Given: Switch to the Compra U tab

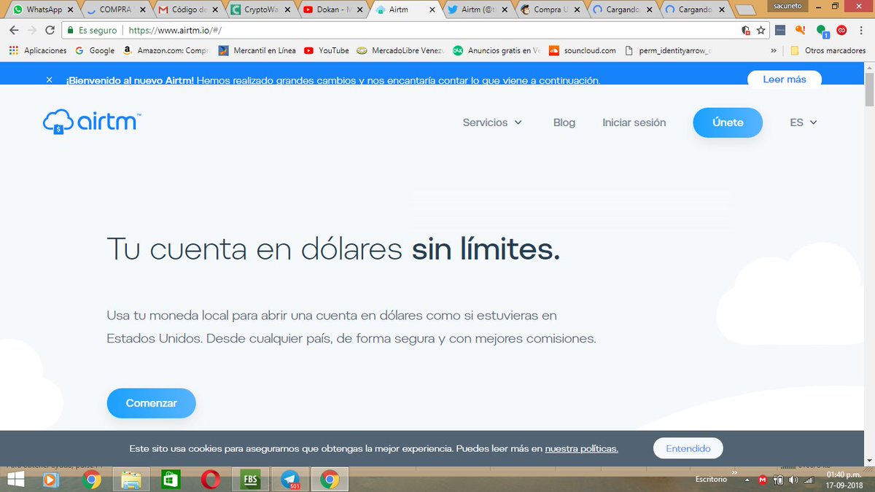Looking at the screenshot, I should point(550,10).
